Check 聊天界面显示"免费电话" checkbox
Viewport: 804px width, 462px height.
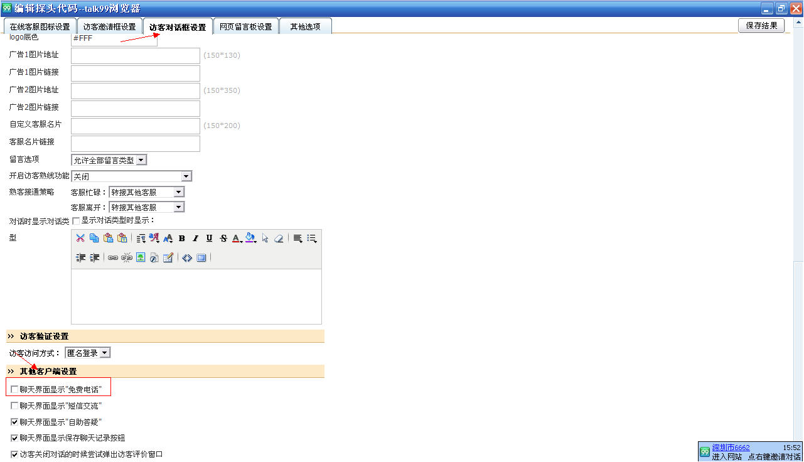[x=14, y=390]
